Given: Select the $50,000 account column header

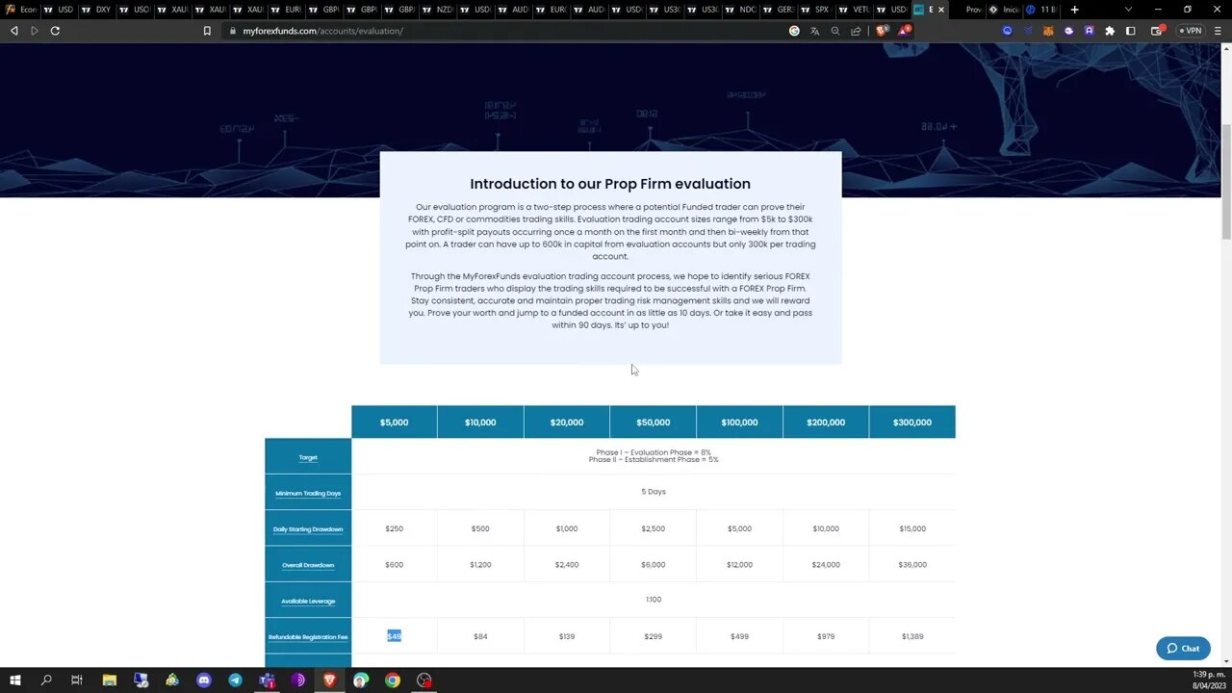Looking at the screenshot, I should pos(653,422).
